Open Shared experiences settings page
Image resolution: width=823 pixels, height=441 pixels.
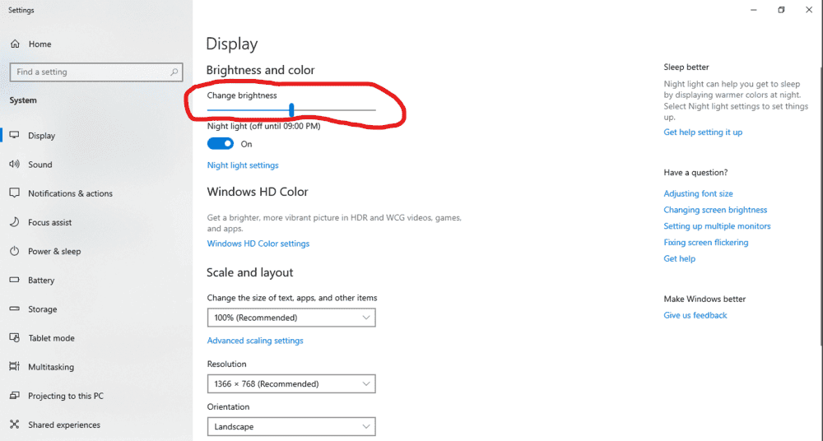[63, 425]
